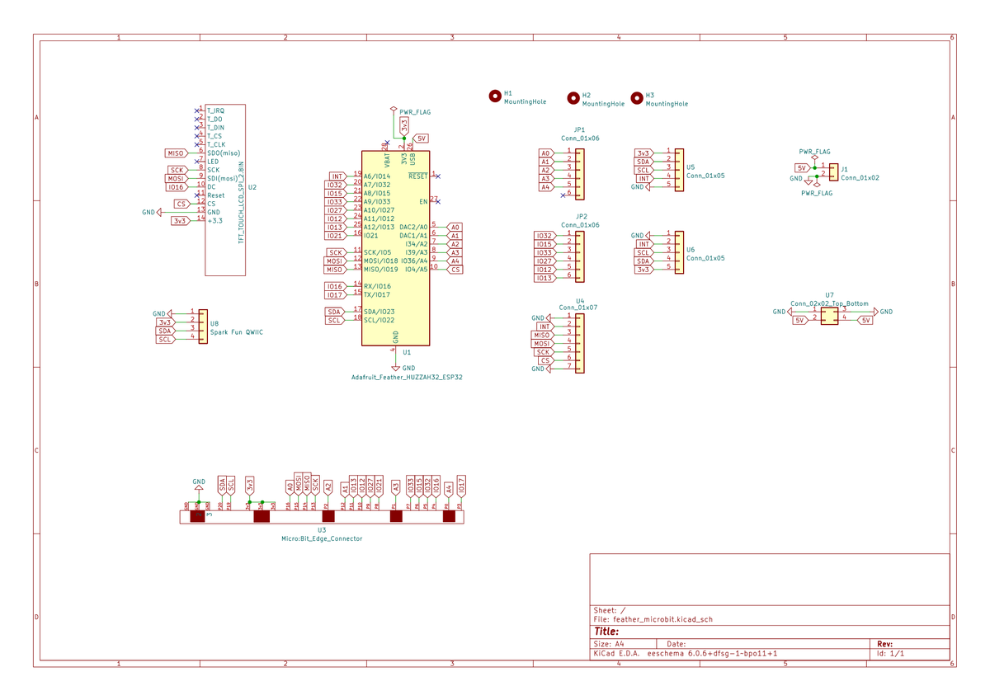
Task: Select the U6 connector symbol body
Action: (679, 252)
